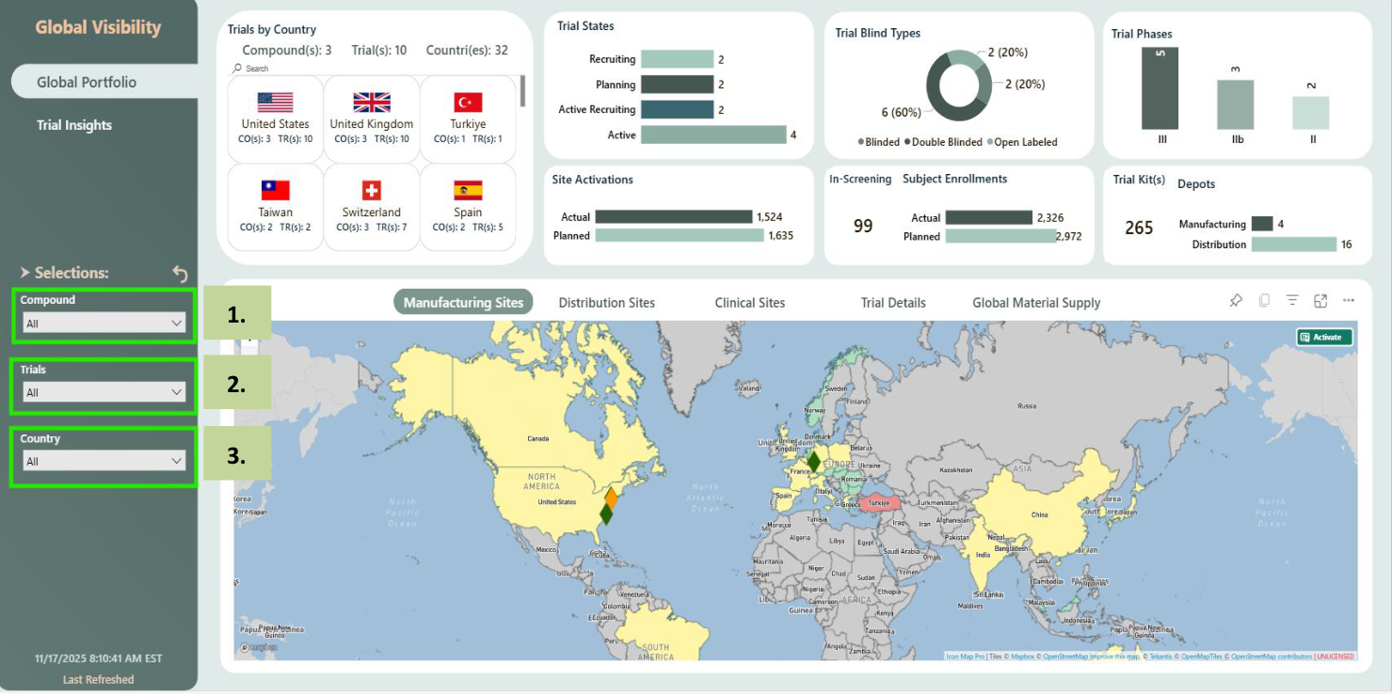Viewport: 1392px width, 695px height.
Task: Expand the Country dropdown
Action: (x=104, y=461)
